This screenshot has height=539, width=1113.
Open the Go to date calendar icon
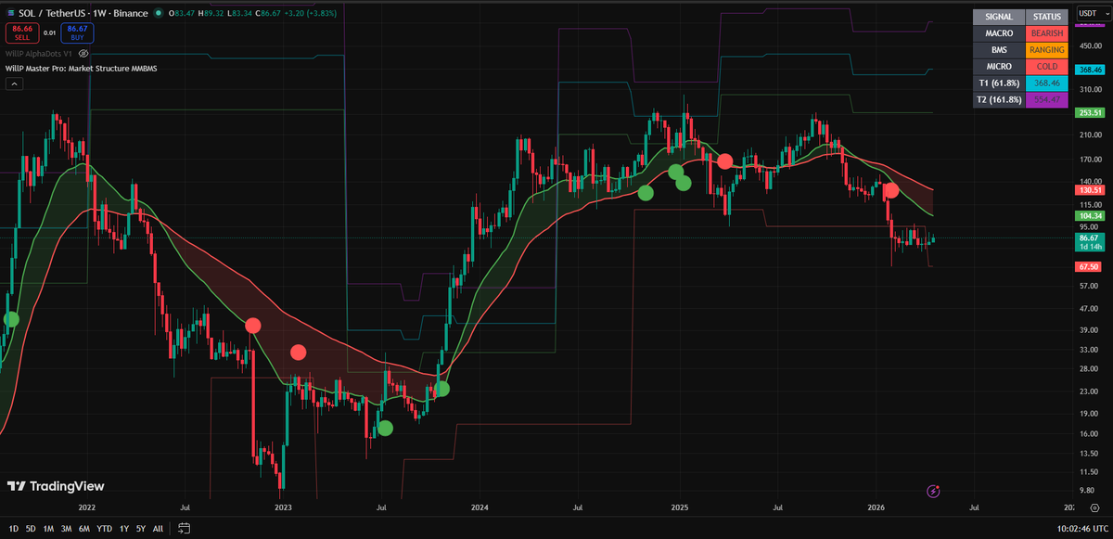pos(184,529)
